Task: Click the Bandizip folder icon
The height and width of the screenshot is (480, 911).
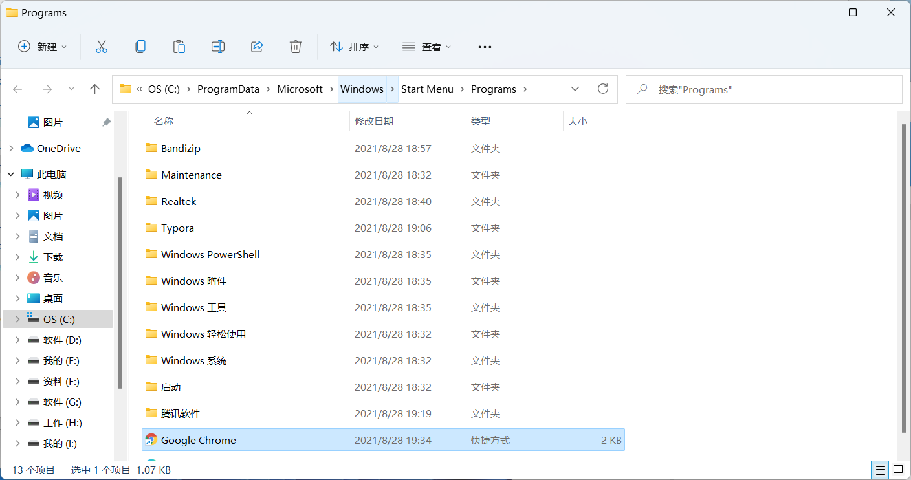Action: pyautogui.click(x=151, y=148)
